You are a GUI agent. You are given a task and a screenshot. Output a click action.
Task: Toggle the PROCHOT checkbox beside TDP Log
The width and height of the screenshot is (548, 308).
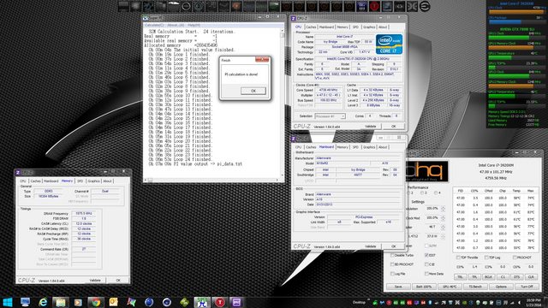click(x=515, y=258)
